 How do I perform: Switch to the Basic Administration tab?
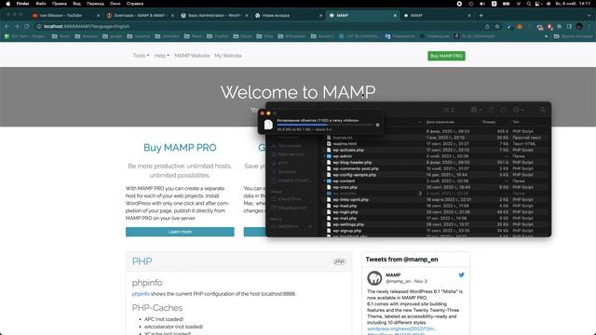pyautogui.click(x=213, y=16)
